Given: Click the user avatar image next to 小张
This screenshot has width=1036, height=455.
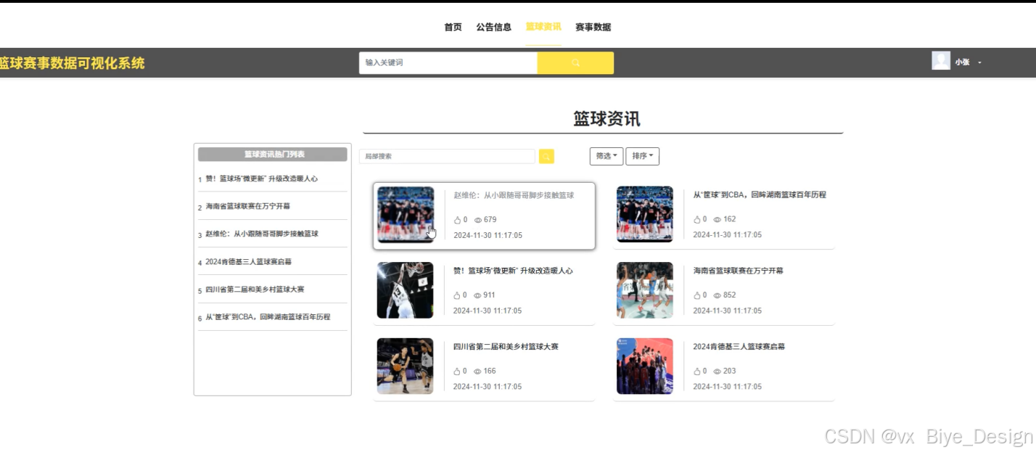Looking at the screenshot, I should (x=941, y=61).
